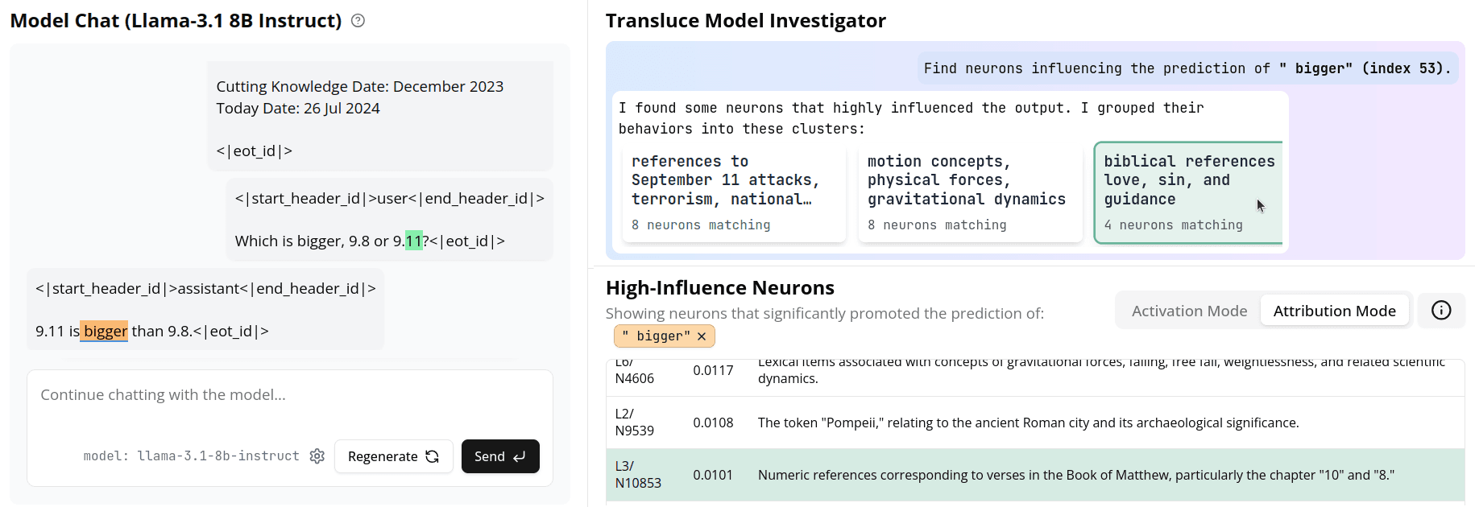1475x507 pixels.
Task: Switch to Activation Mode
Action: pyautogui.click(x=1189, y=311)
